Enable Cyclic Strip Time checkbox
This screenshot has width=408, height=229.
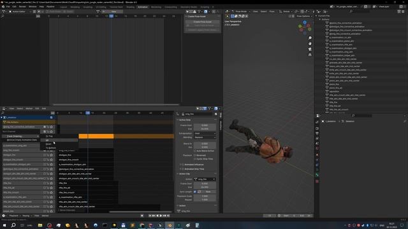tap(194, 159)
